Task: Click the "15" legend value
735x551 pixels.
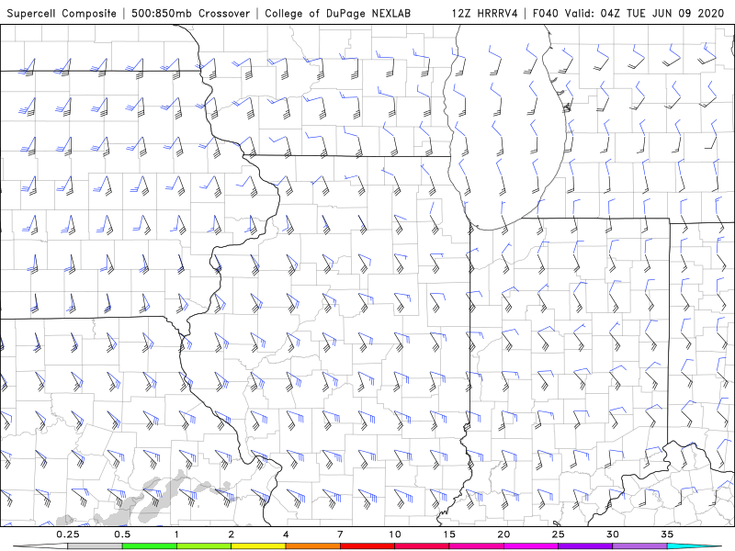Action: coord(449,534)
